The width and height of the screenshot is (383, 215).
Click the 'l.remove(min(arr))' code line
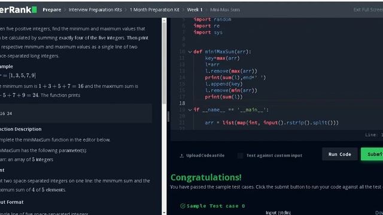tap(231, 90)
